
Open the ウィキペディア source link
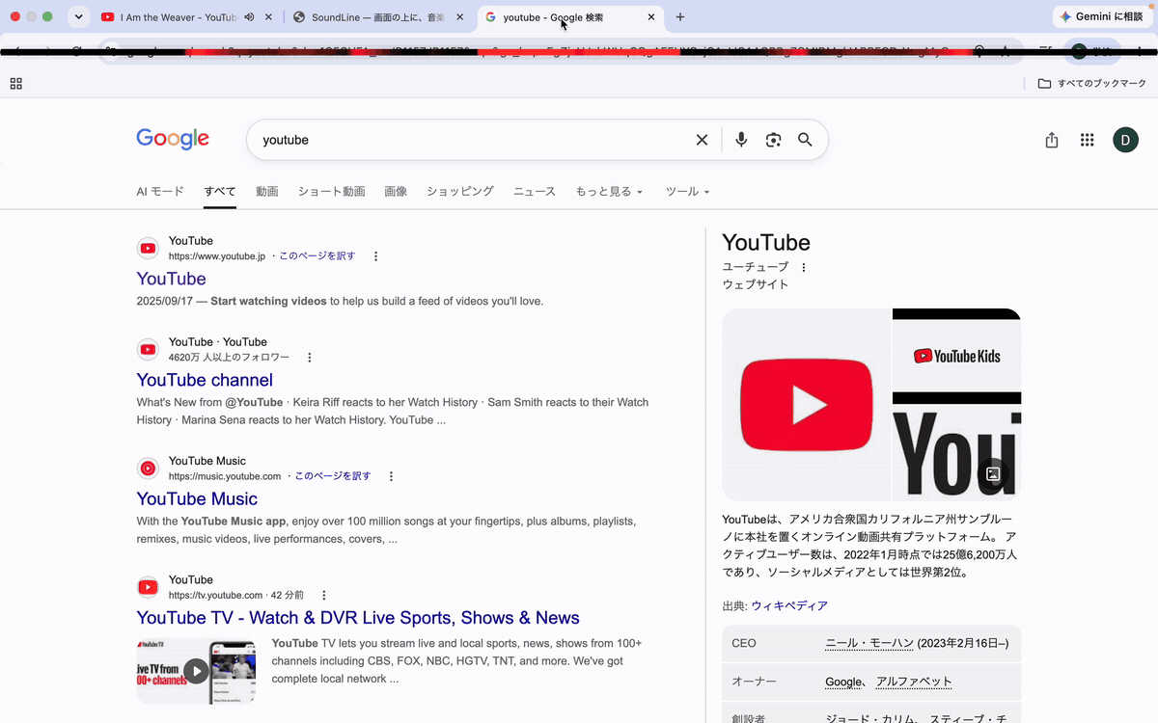[789, 606]
